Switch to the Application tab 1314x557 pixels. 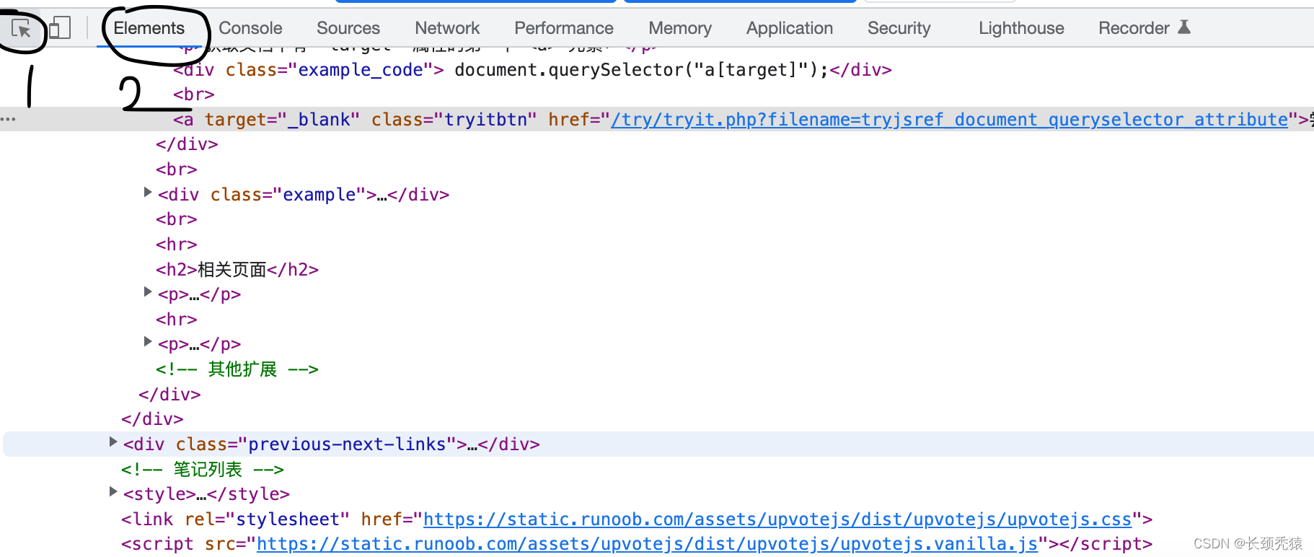tap(790, 28)
